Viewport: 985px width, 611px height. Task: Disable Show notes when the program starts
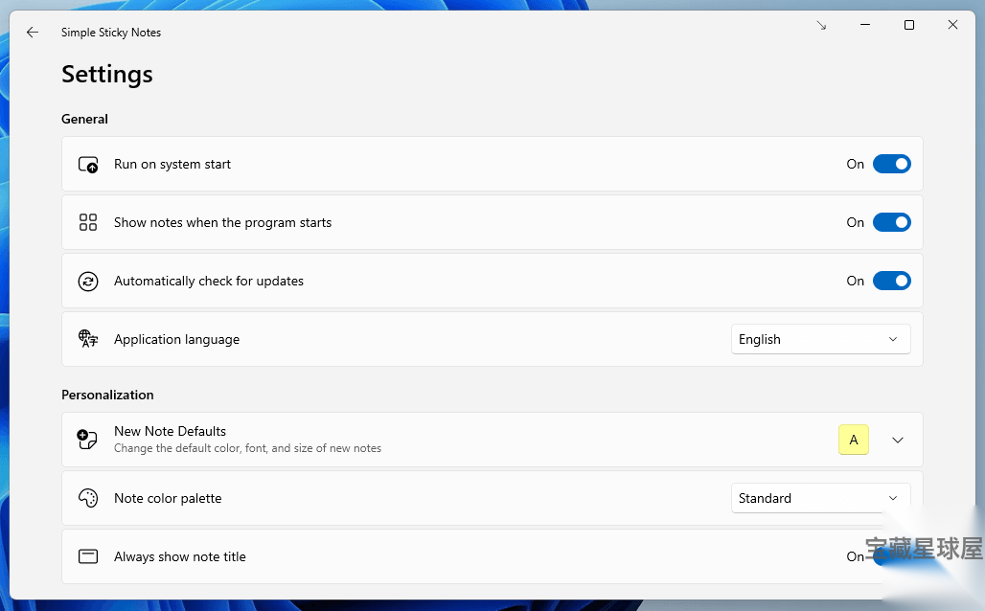click(x=891, y=222)
